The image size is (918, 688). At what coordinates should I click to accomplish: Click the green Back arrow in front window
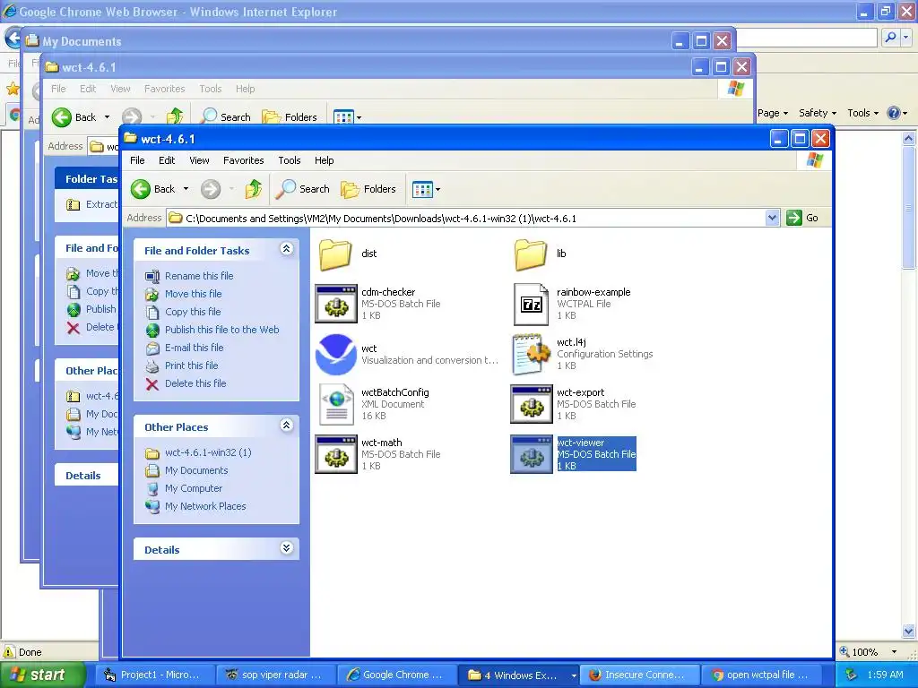[x=141, y=189]
